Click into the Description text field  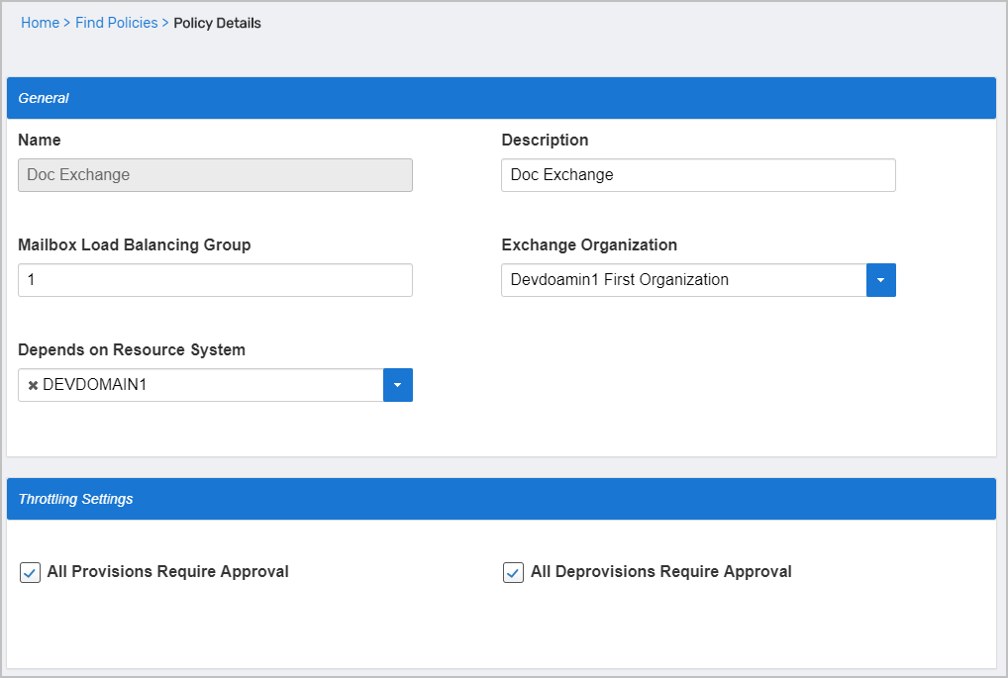click(698, 175)
